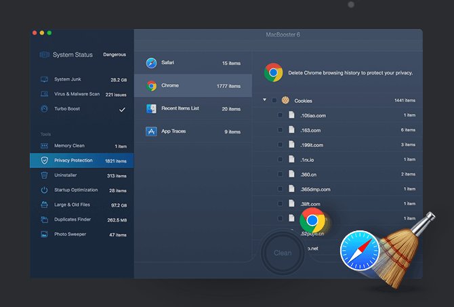
Task: Click the Dangerous status label
Action: 115,54
